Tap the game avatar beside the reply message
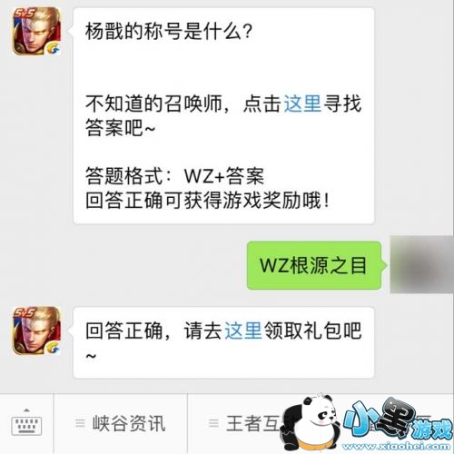Screen dimensions: 454x454 [36, 331]
